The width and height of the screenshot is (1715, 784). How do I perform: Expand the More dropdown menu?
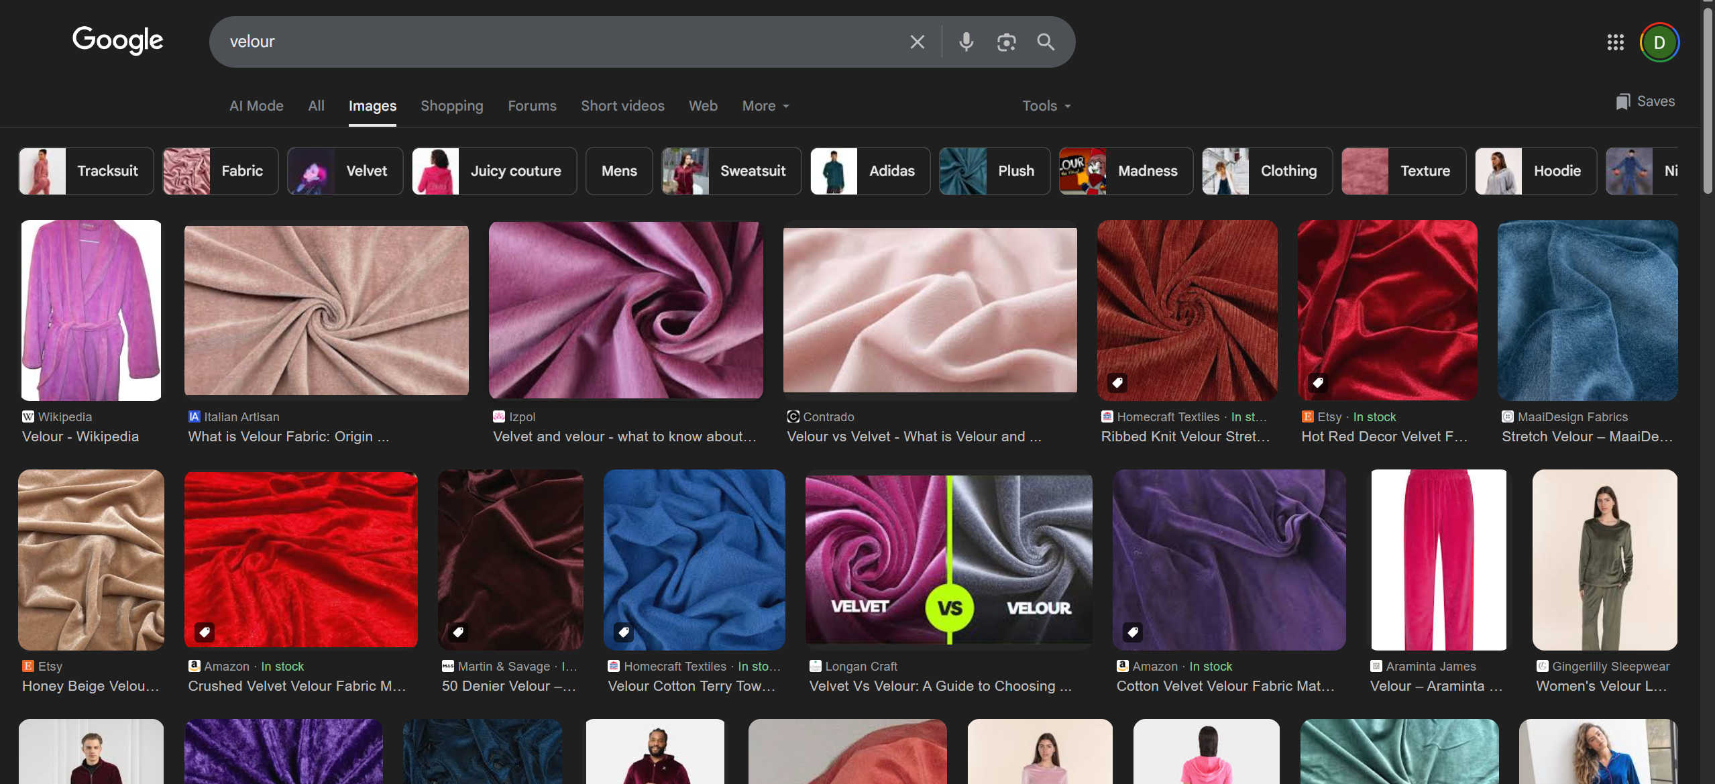point(765,106)
